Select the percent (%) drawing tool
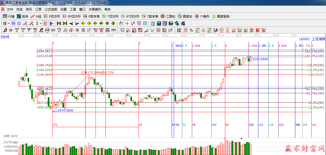 click(x=191, y=30)
